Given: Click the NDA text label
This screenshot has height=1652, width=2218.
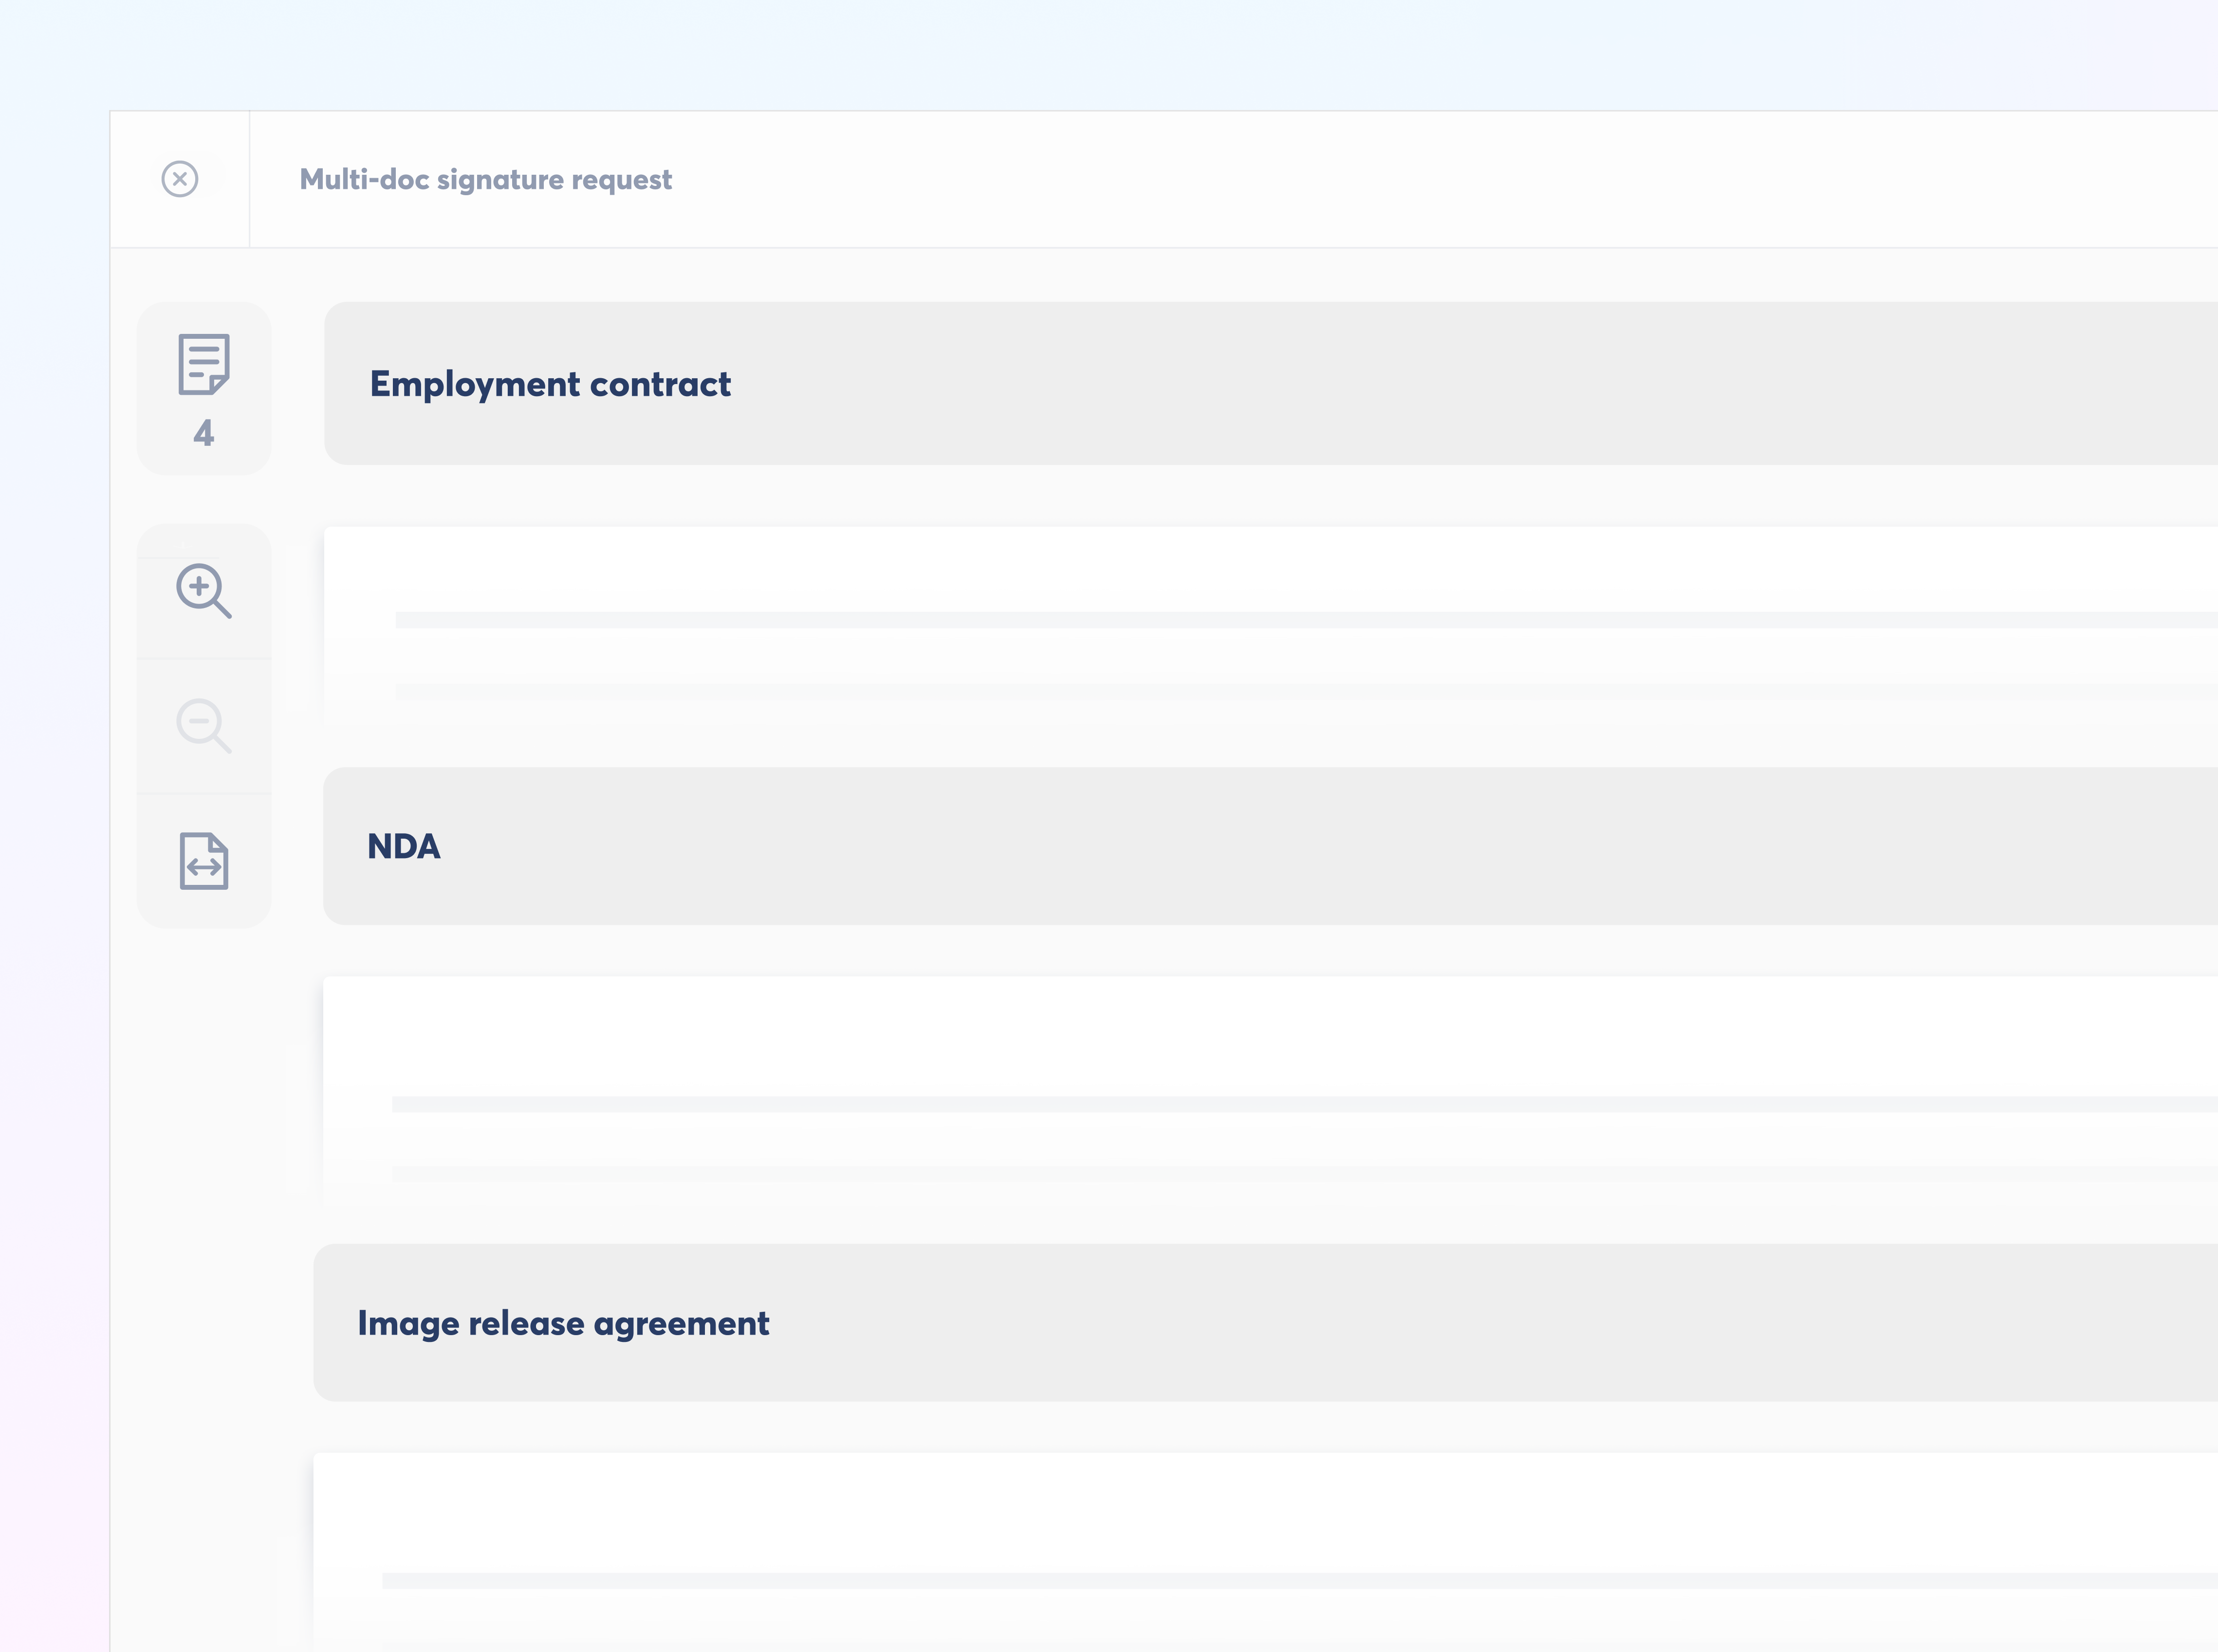Looking at the screenshot, I should pyautogui.click(x=404, y=846).
